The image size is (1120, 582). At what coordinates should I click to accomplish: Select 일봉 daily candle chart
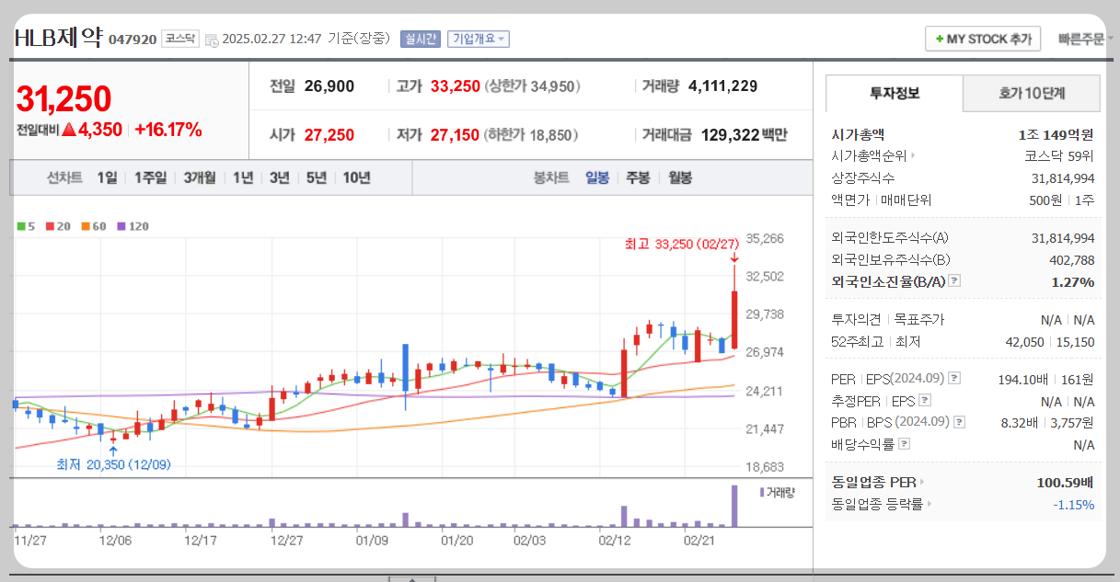coord(597,177)
